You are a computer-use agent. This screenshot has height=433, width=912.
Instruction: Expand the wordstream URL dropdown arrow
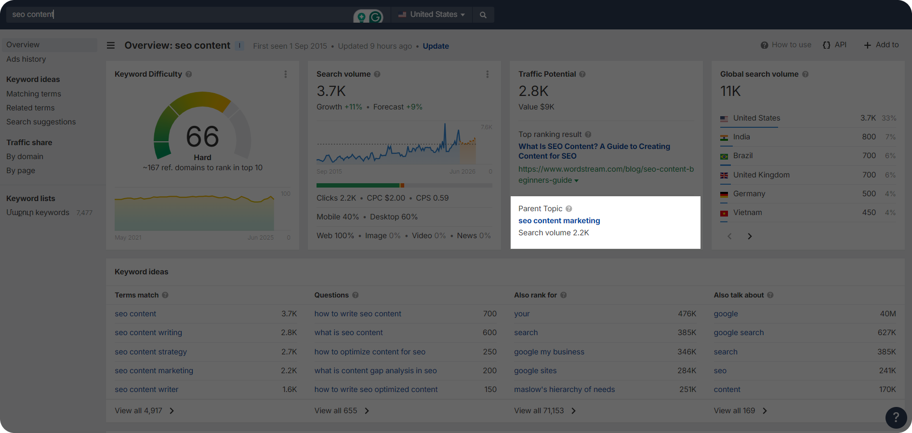tap(577, 181)
